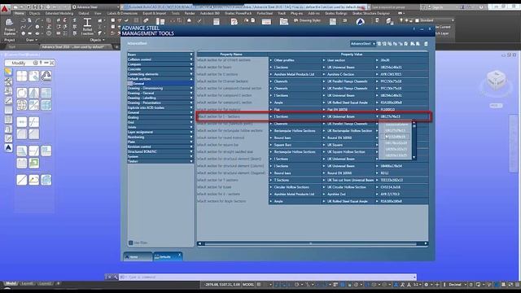Open the UK Square Hollow Section dropdown

[324, 152]
